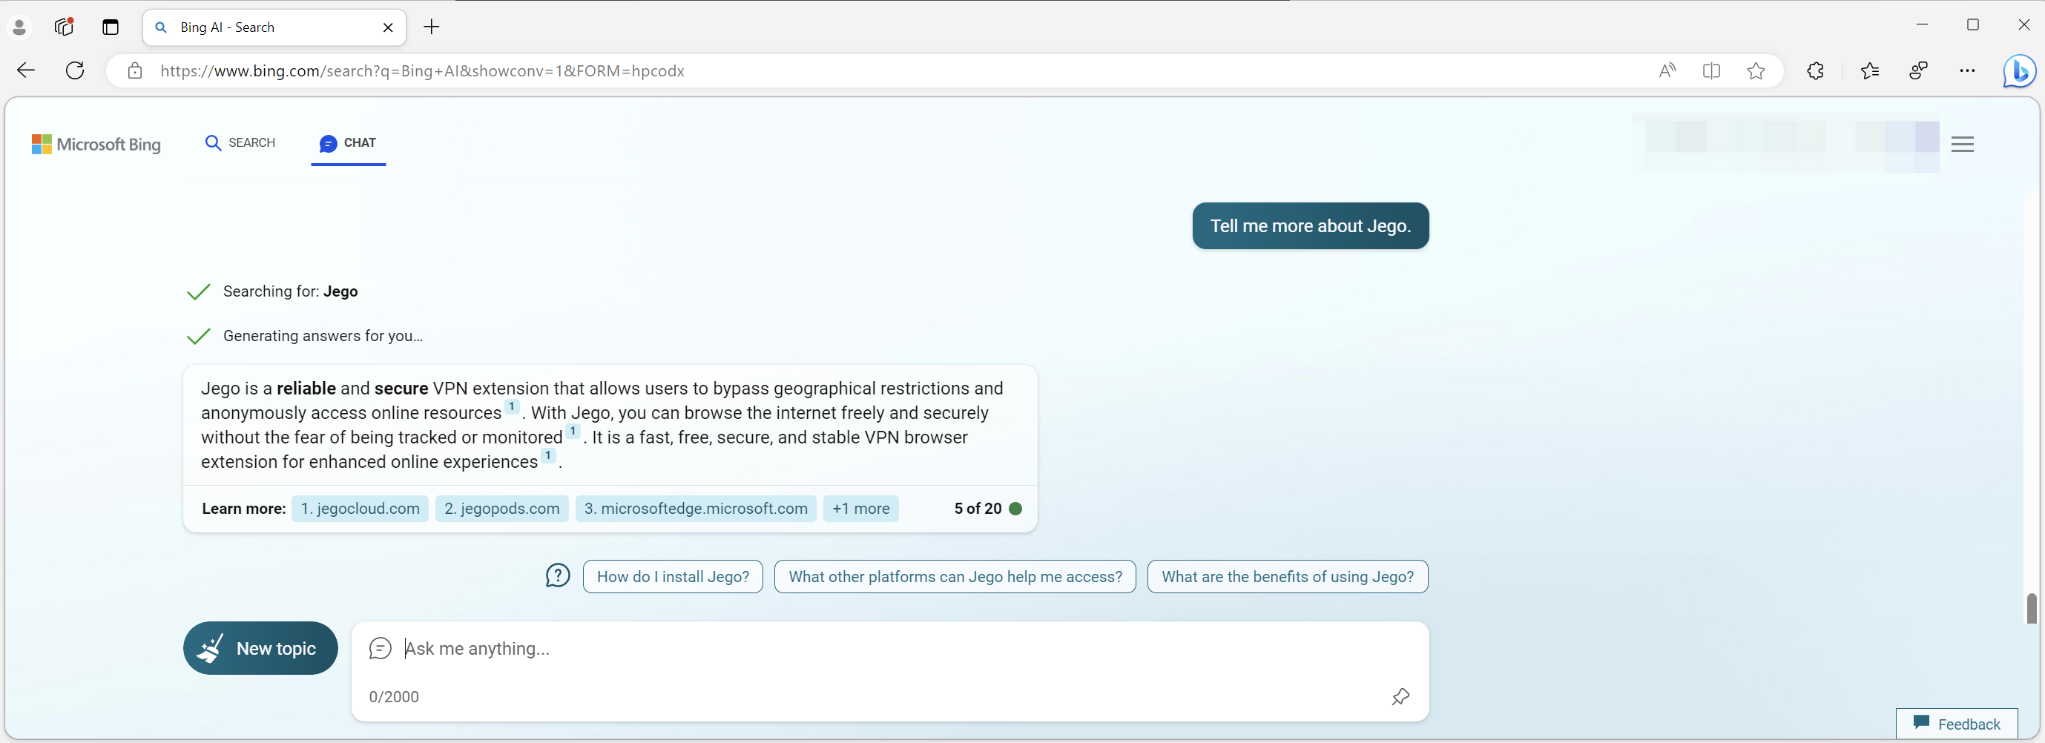2045x743 pixels.
Task: Click the page vertical scrollbar thumb
Action: pos(2031,609)
